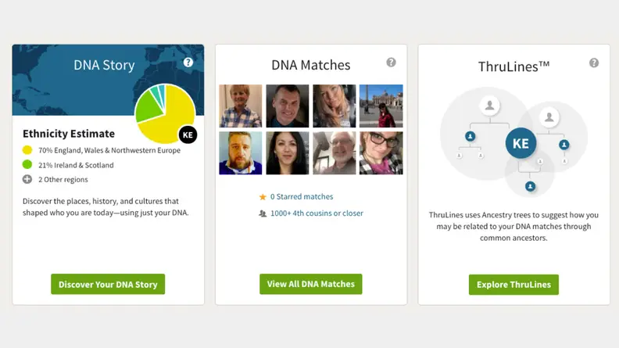Click View All DNA Matches button

pyautogui.click(x=311, y=284)
